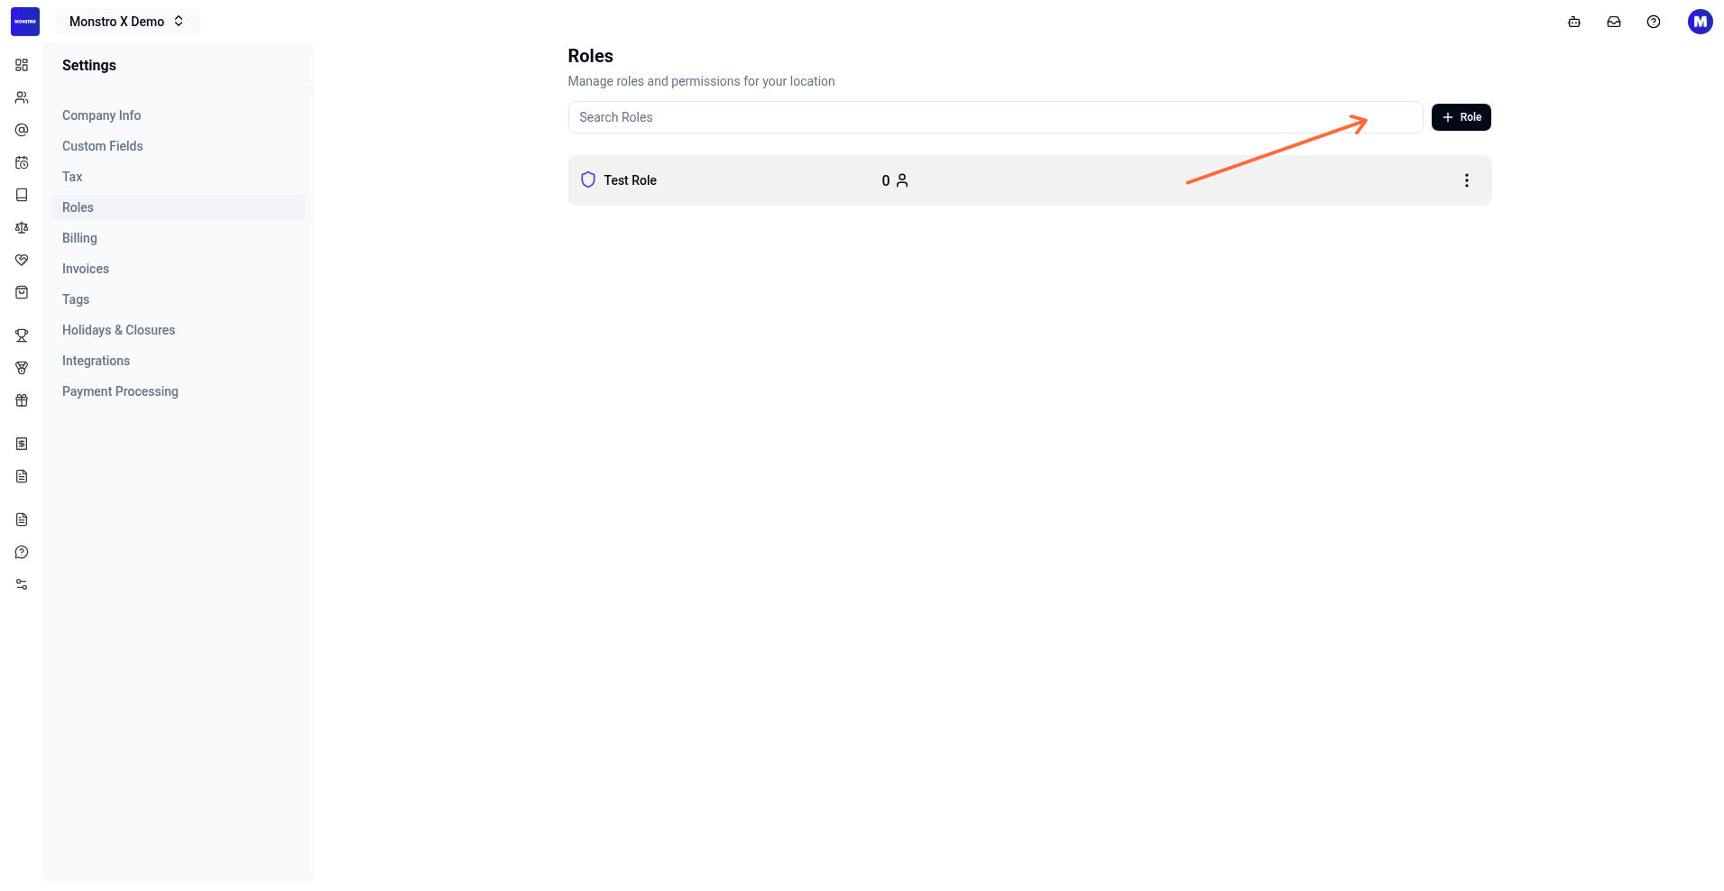1724x891 pixels.
Task: Open the members people icon in sidebar
Action: (x=22, y=97)
